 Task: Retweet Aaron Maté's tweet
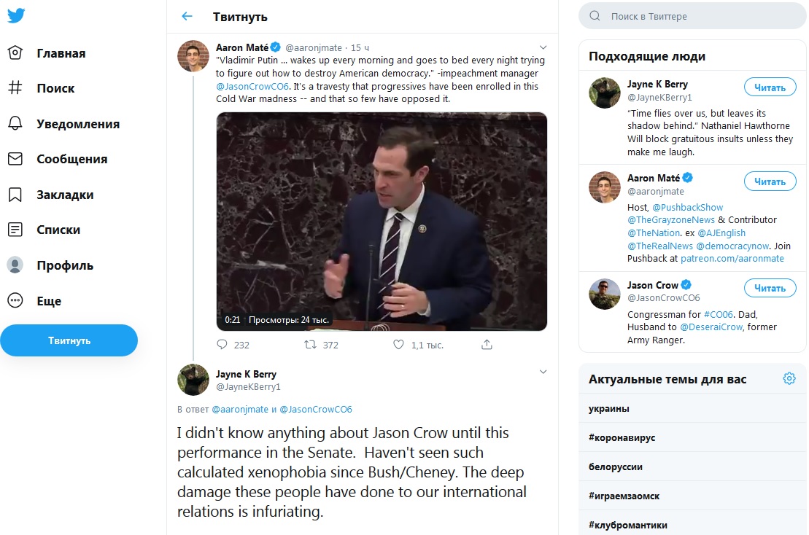310,345
